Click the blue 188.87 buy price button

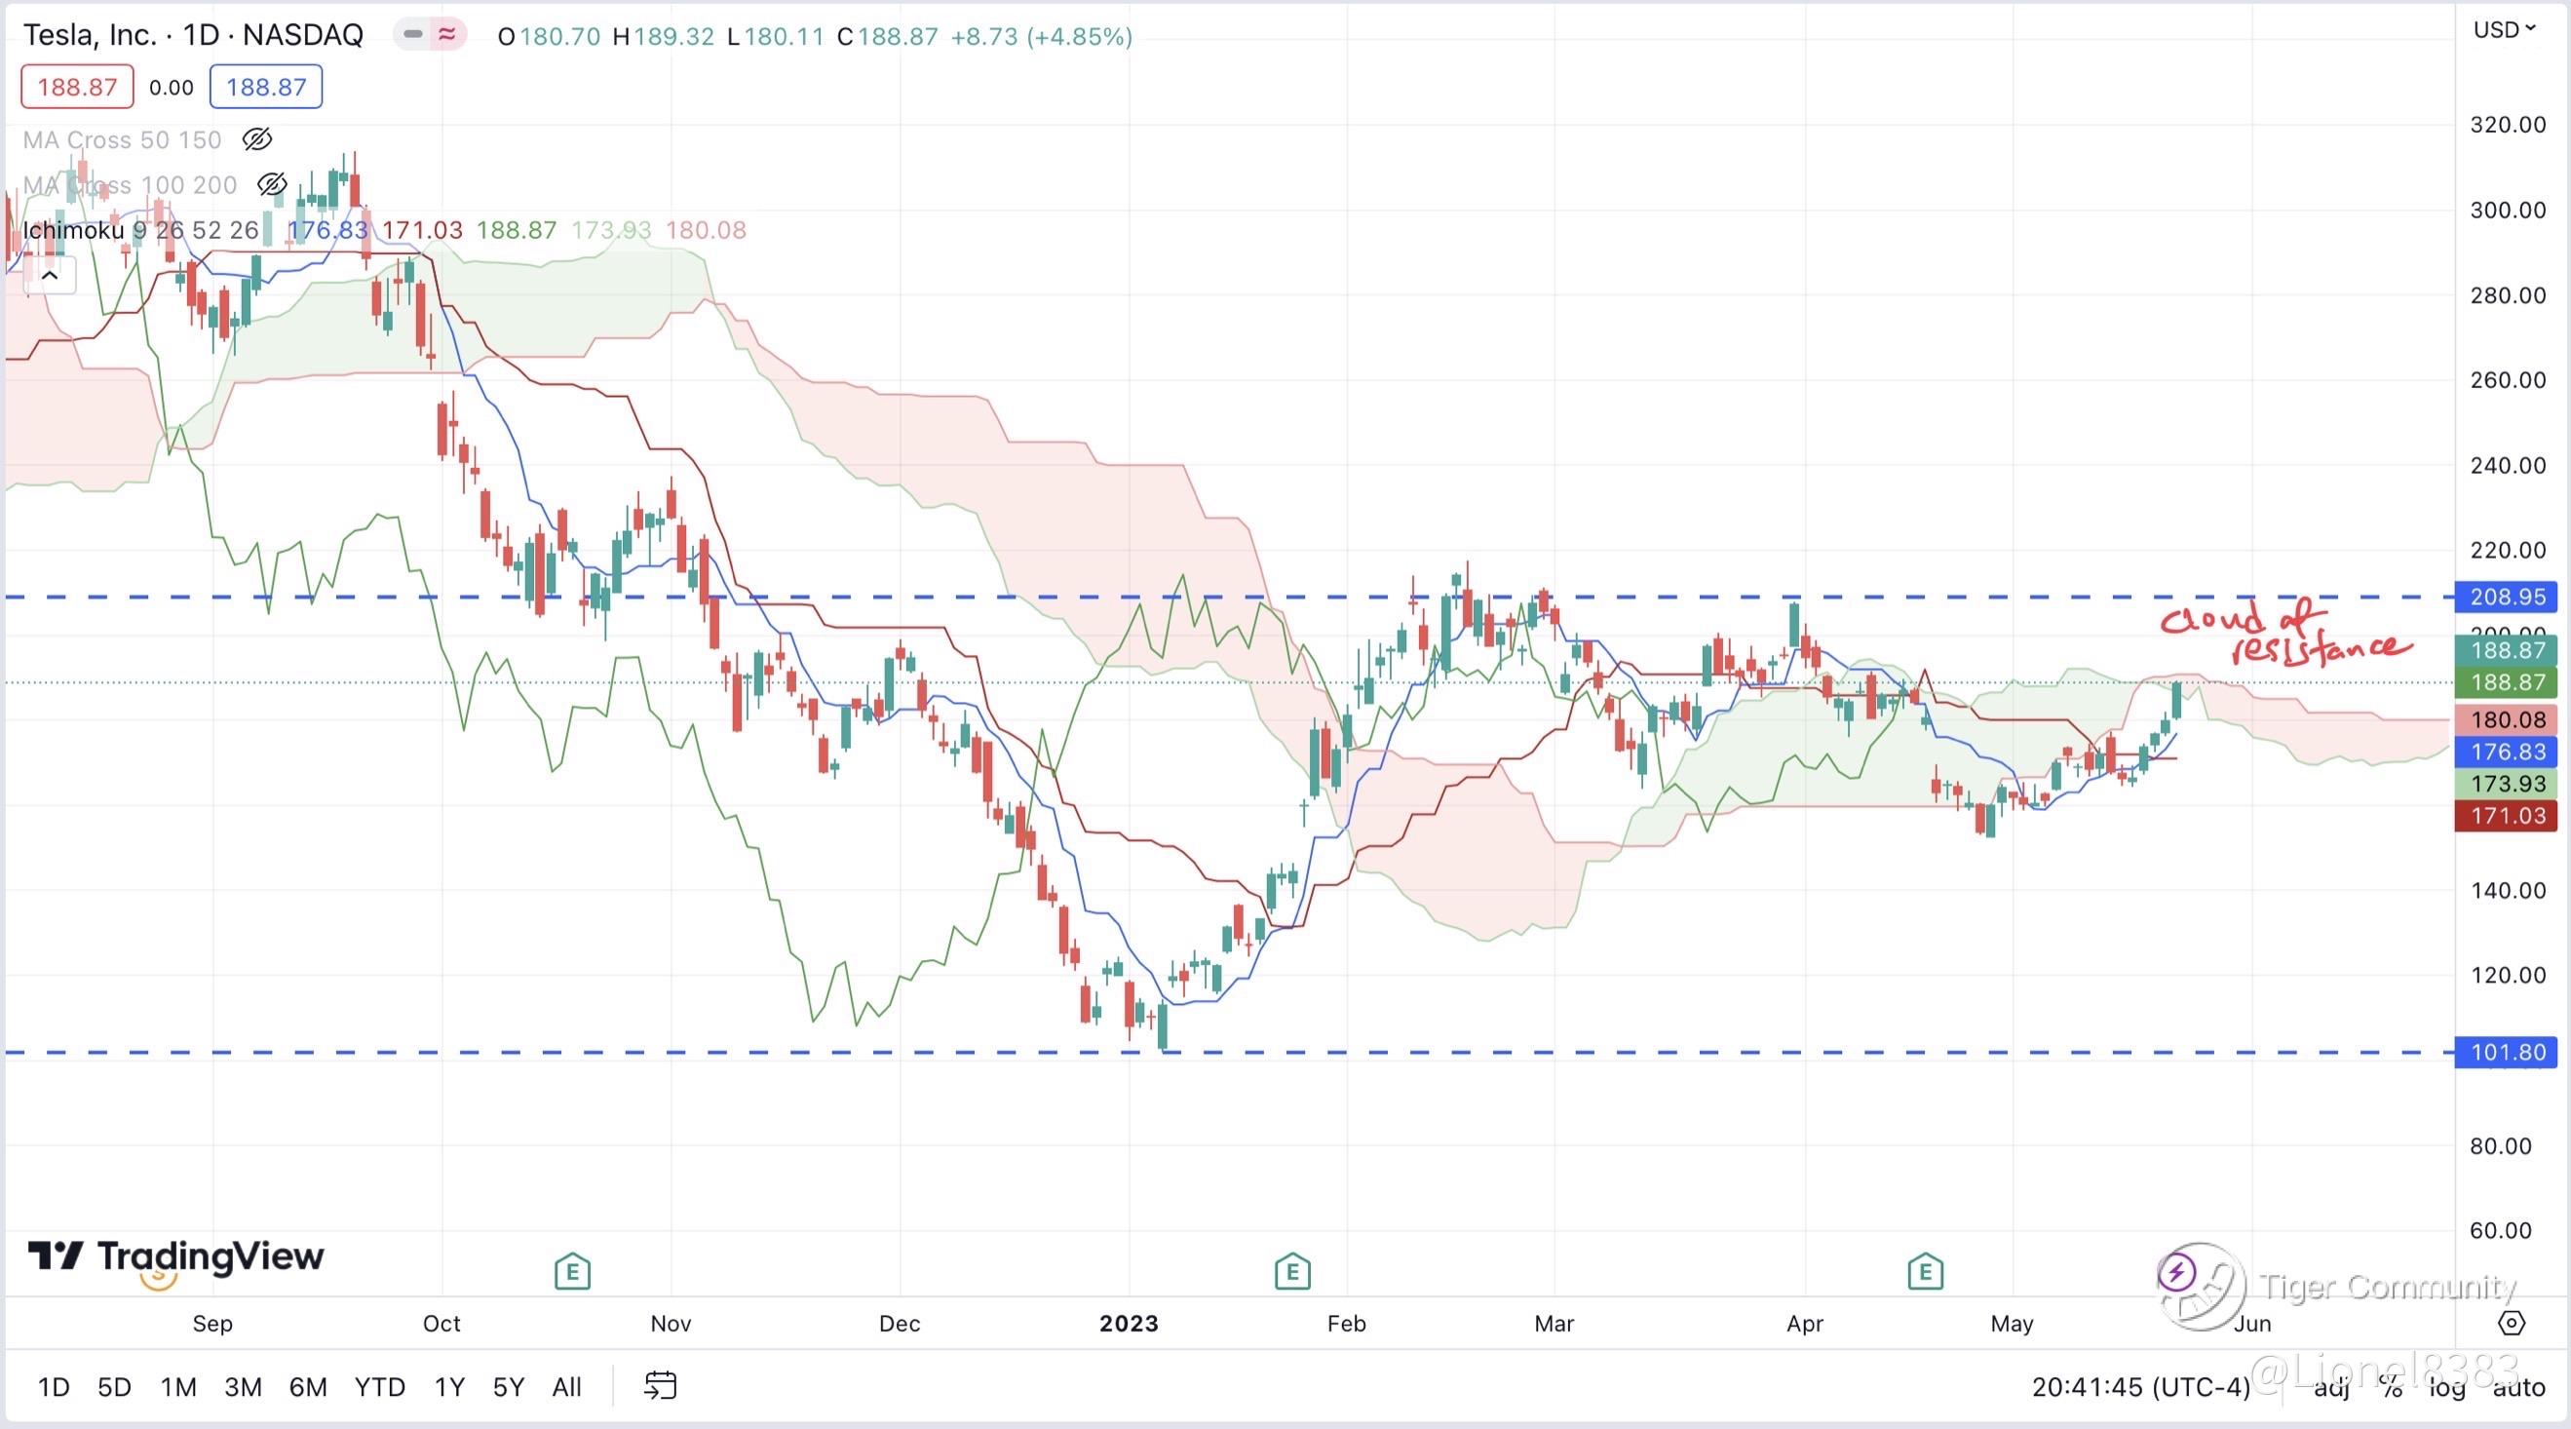click(x=265, y=87)
